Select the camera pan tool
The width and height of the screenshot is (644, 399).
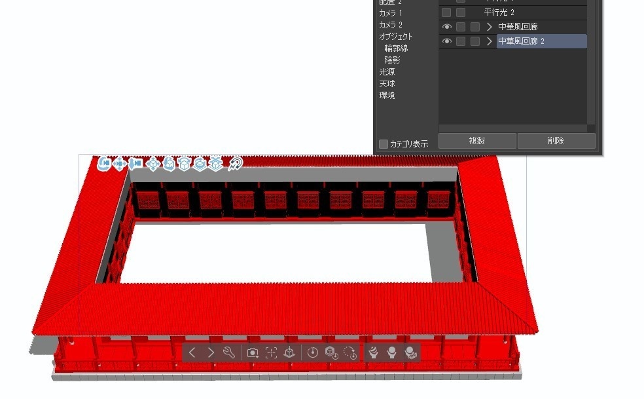[x=122, y=164]
